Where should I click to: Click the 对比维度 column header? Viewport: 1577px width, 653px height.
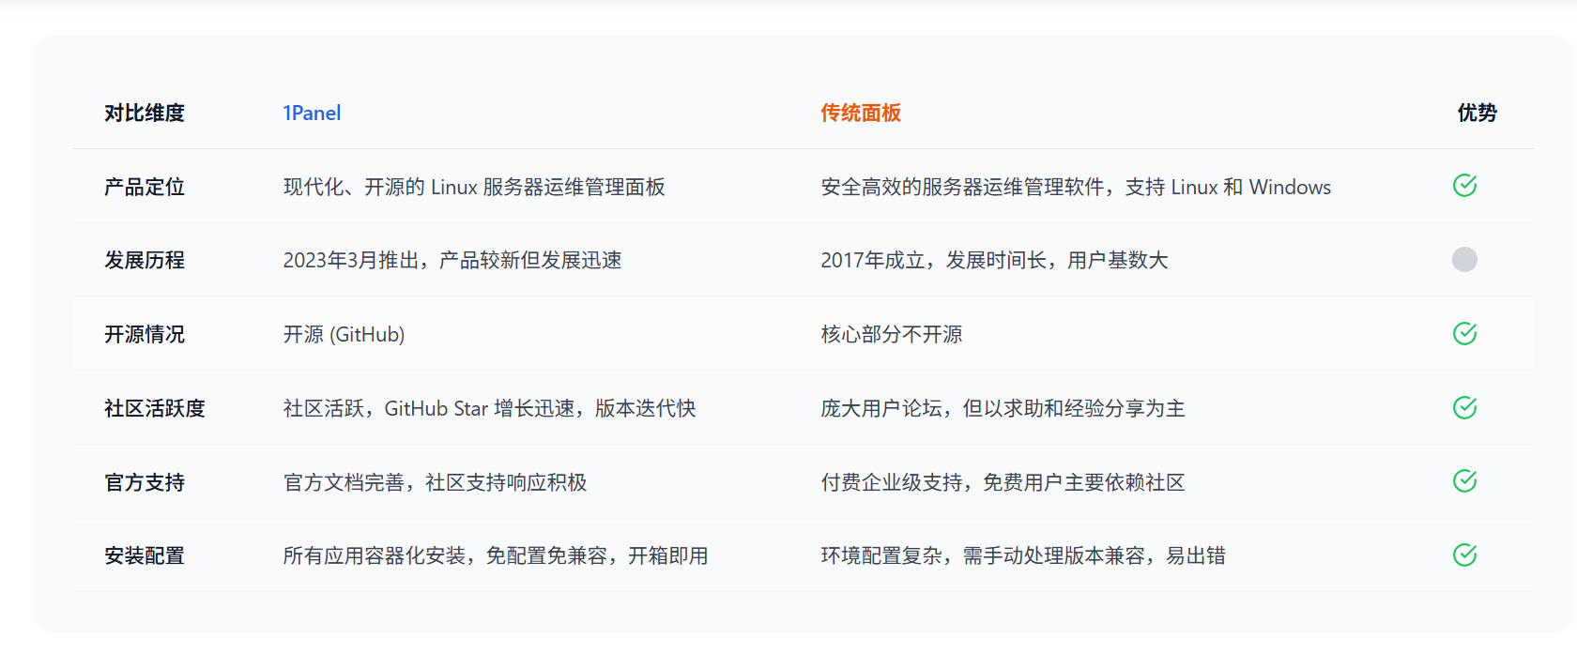coord(145,114)
